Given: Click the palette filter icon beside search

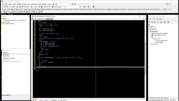Looking at the screenshot, I should click(x=164, y=9).
